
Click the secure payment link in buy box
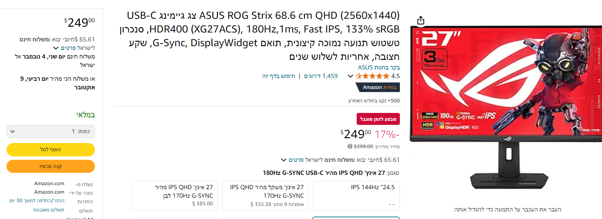[x=49, y=210]
